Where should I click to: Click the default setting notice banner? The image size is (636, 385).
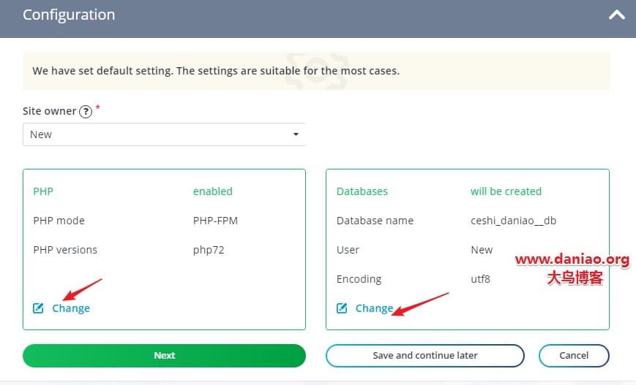pyautogui.click(x=316, y=71)
